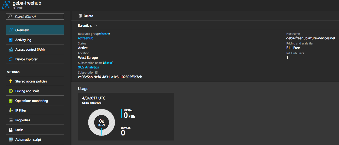Click the Access control (IAM) people icon

point(11,50)
